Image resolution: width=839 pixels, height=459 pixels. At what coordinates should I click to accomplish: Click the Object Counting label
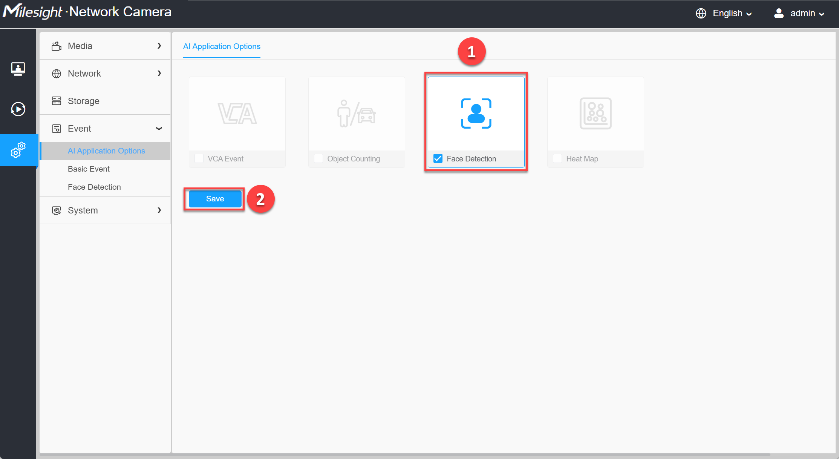(354, 159)
